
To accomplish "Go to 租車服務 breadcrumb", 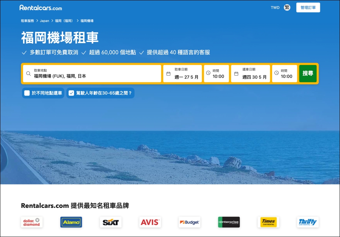I will [27, 21].
